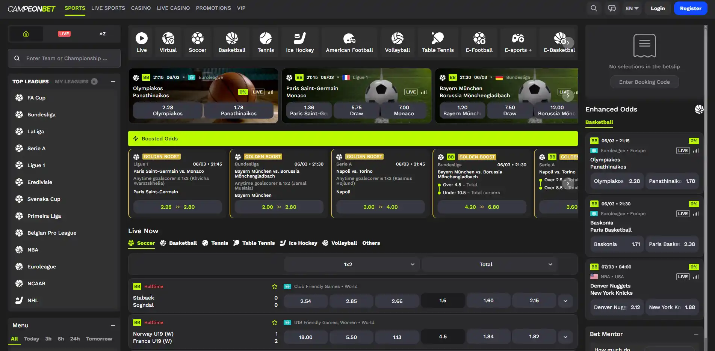The width and height of the screenshot is (715, 351).
Task: Open the Total market dropdown
Action: point(489,264)
